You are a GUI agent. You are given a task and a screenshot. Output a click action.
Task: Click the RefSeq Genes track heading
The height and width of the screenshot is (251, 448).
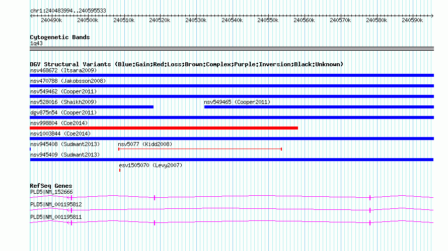point(51,186)
